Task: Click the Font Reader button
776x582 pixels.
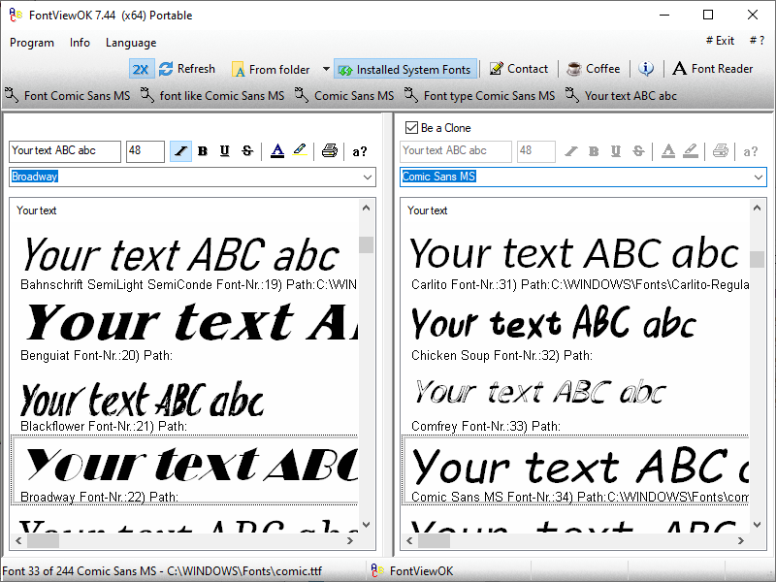Action: tap(713, 69)
